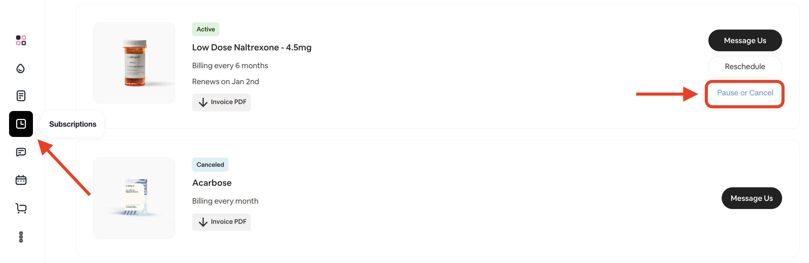Click the three-dot more options icon

21,237
